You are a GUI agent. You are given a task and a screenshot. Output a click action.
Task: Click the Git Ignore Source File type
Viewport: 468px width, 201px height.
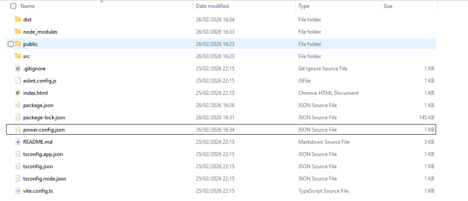click(x=323, y=69)
